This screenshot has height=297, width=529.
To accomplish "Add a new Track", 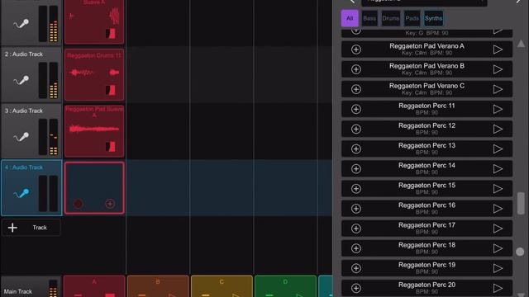I will 31,228.
